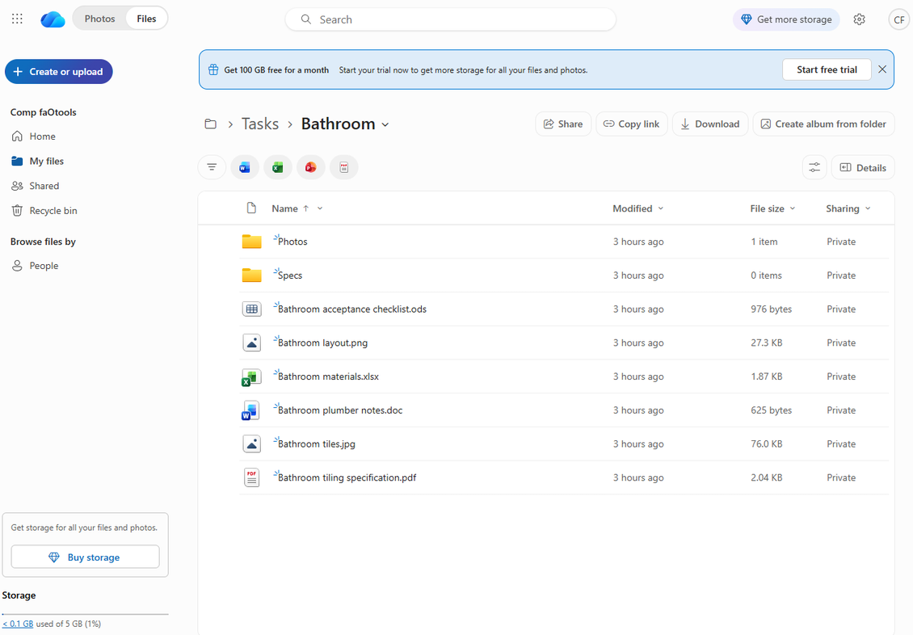Open the settings gear icon
Screen dimensions: 913x635
860,19
